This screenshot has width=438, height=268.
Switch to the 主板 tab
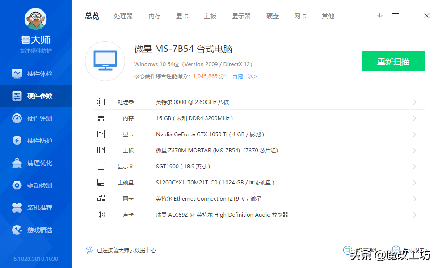(210, 16)
